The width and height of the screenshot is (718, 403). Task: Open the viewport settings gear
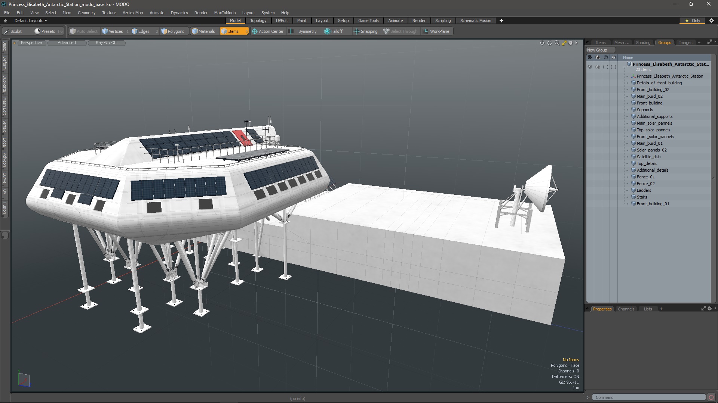570,43
